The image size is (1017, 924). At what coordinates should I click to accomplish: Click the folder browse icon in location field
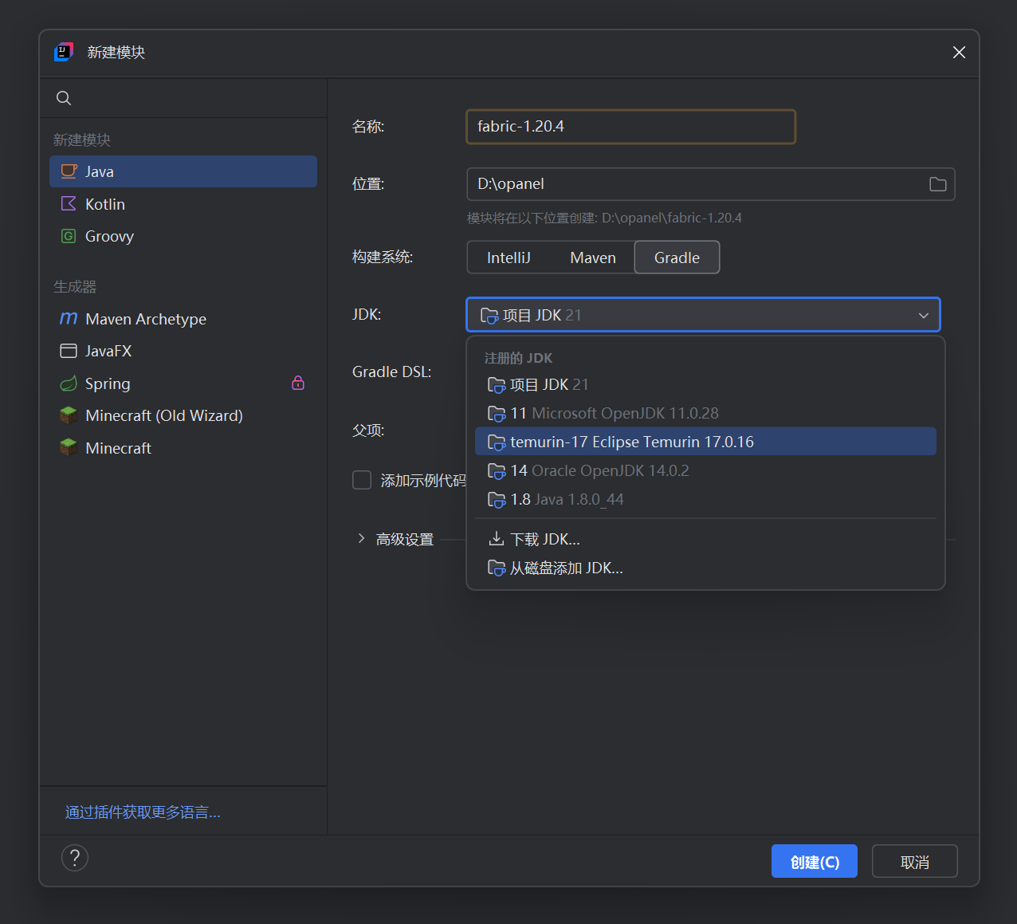pos(937,184)
